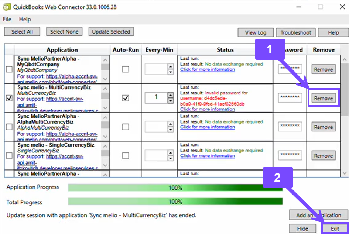
Task: Uncheck the Sync melio MultiCurrencyBiz row checkbox
Action: [x=9, y=98]
